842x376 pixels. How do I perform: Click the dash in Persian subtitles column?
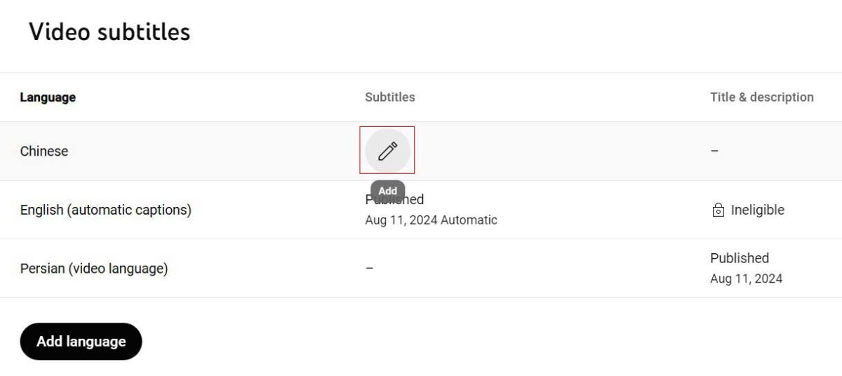tap(369, 268)
